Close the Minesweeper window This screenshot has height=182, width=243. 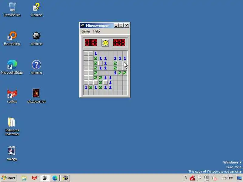pyautogui.click(x=127, y=25)
